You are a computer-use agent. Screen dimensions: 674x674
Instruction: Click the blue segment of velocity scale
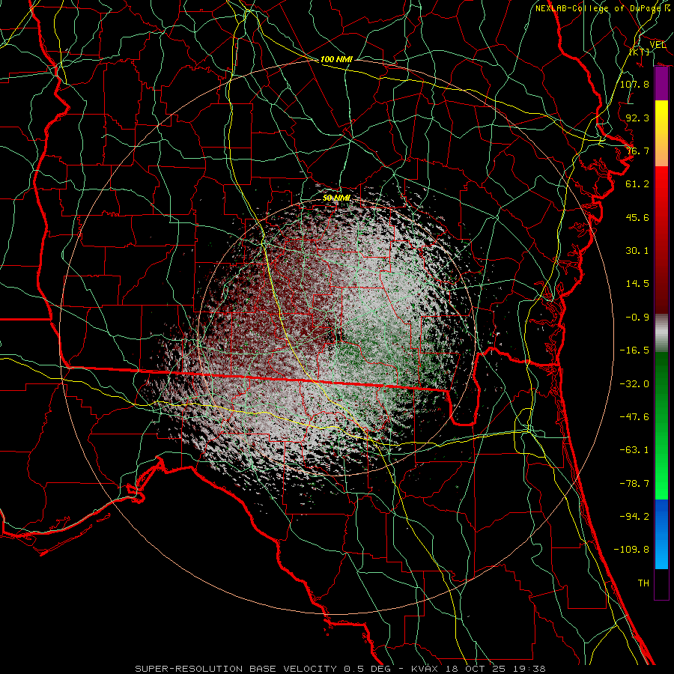click(661, 534)
